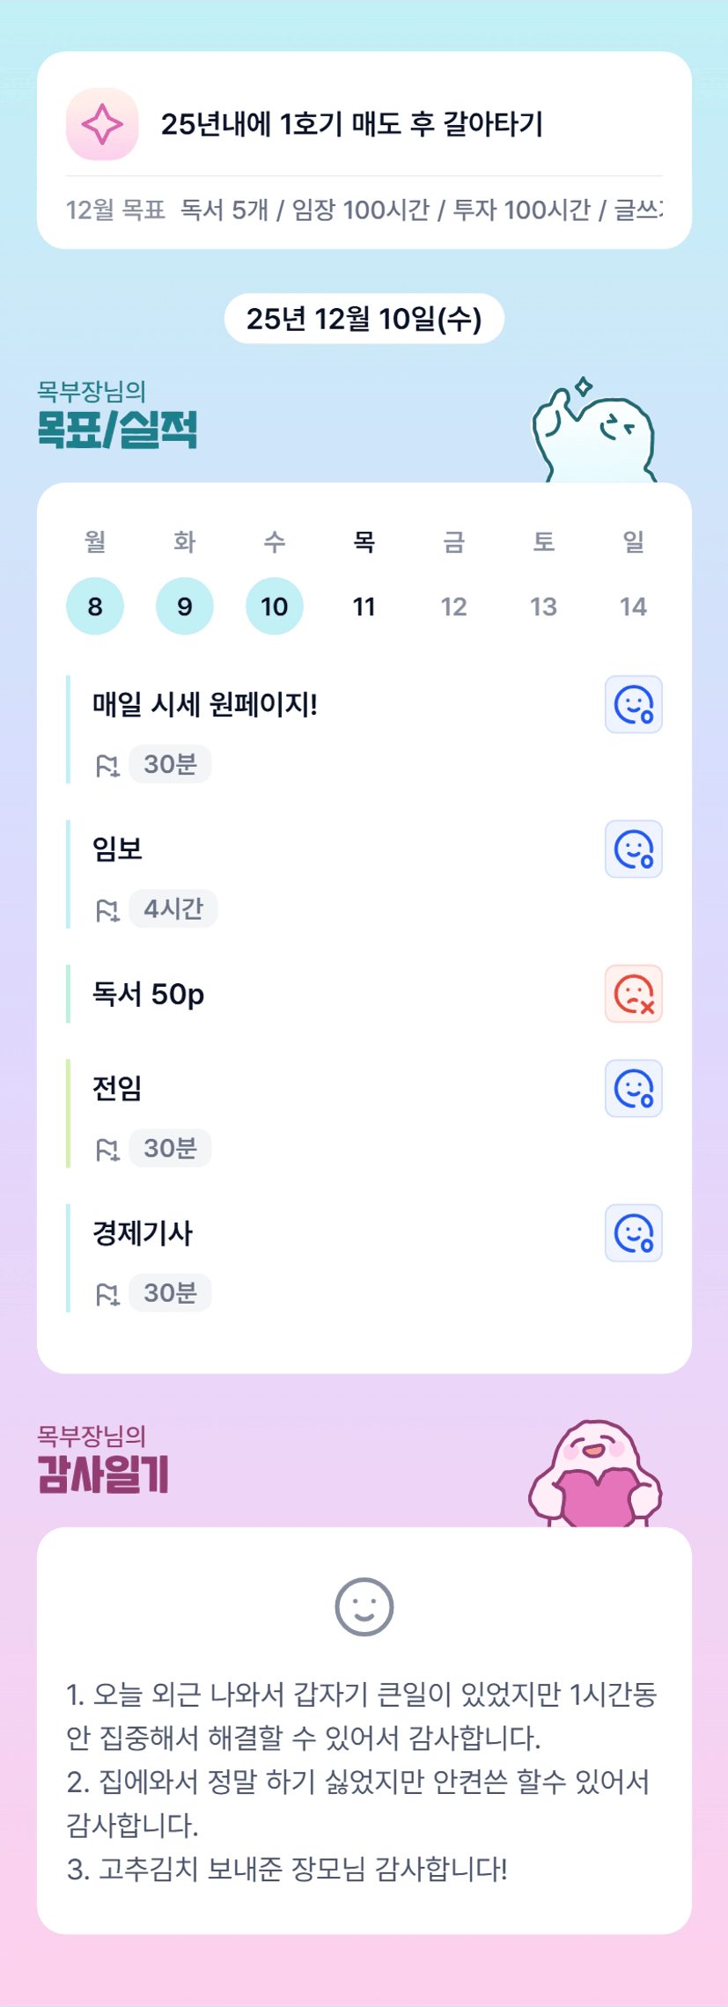Select day 10 in the week calendar

tap(275, 607)
